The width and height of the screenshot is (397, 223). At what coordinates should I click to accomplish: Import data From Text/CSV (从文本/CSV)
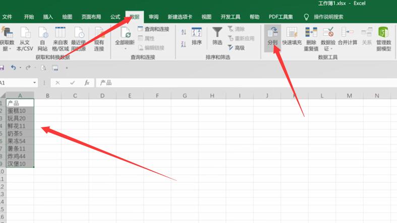click(25, 38)
